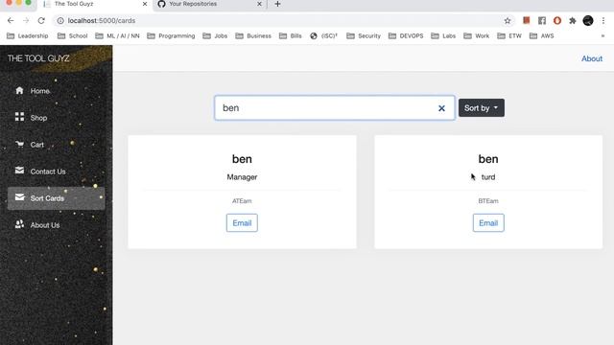
Task: Bookmark this page with the star icon
Action: pos(508,21)
